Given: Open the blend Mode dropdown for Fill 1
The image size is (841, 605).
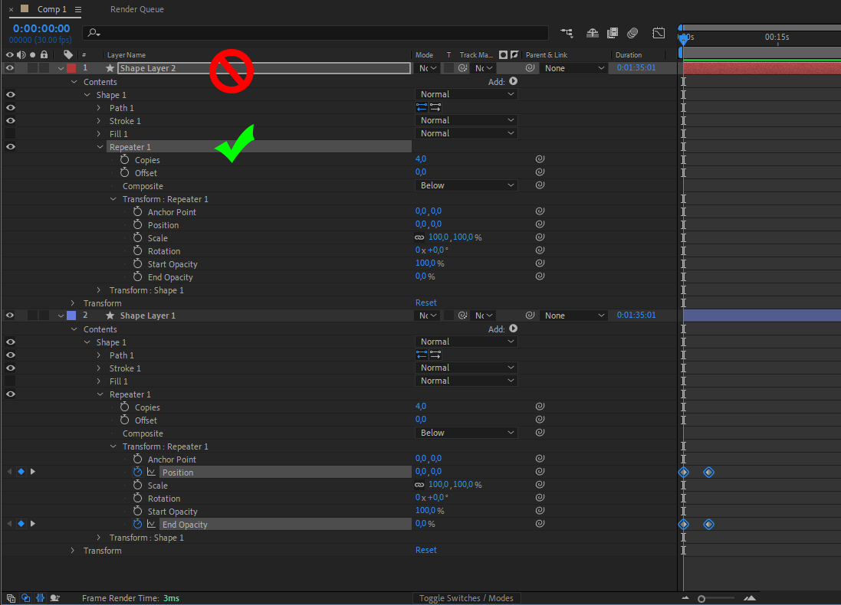Looking at the screenshot, I should [466, 133].
